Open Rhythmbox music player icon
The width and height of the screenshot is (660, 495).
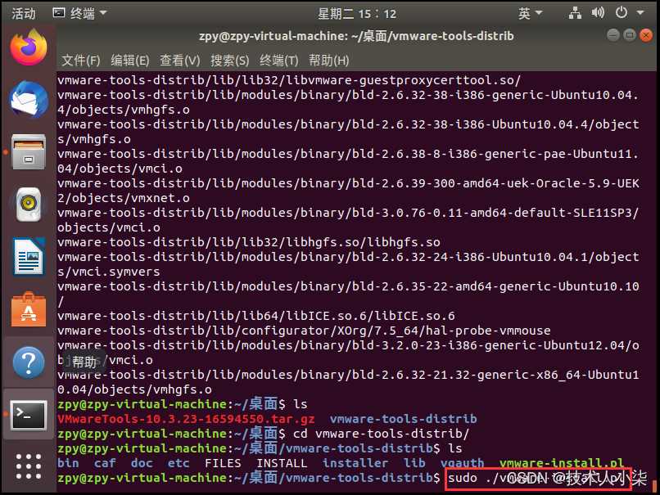click(x=29, y=205)
